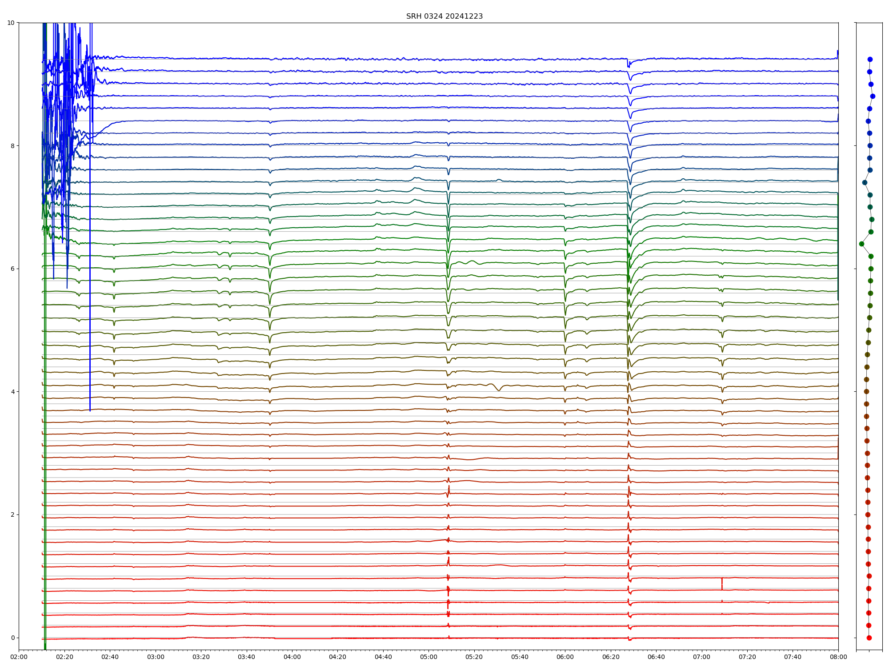The height and width of the screenshot is (667, 889).
Task: Click the 08:00 time axis label
Action: point(838,657)
